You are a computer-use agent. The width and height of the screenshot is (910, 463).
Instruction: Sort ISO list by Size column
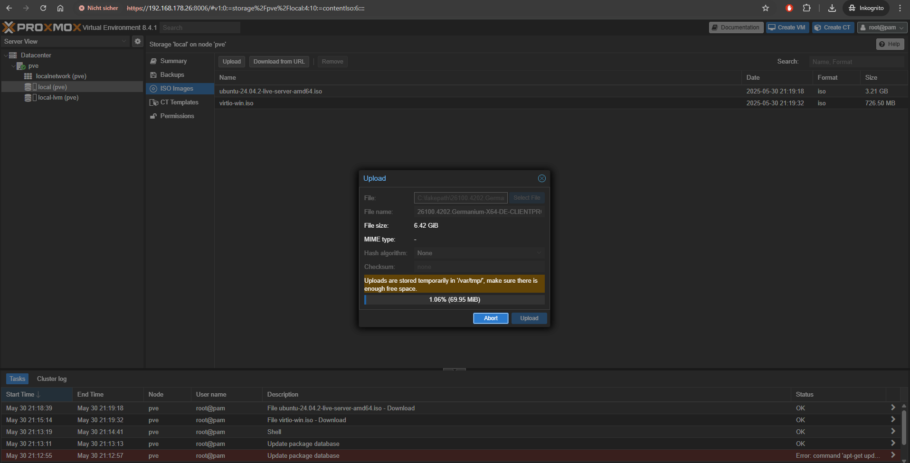pyautogui.click(x=884, y=77)
